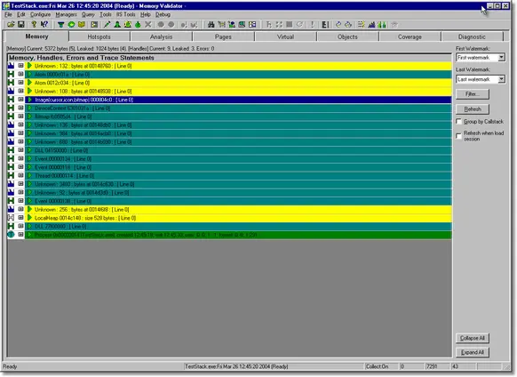Click the open folder toolbar icon
This screenshot has height=377, width=517.
click(x=11, y=24)
